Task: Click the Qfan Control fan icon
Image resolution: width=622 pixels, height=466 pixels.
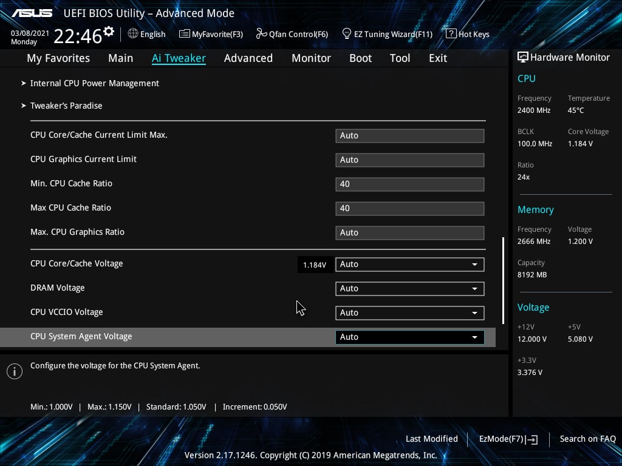Action: point(261,34)
